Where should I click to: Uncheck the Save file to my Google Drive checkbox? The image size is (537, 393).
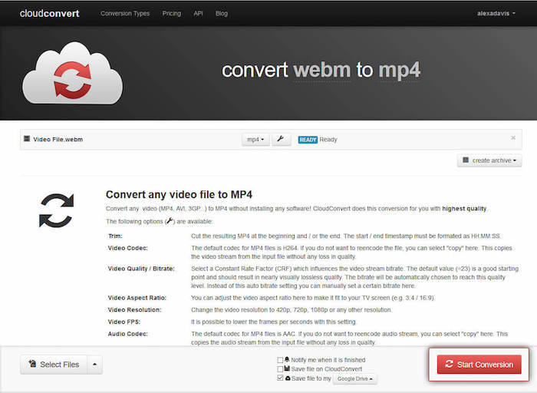280,378
